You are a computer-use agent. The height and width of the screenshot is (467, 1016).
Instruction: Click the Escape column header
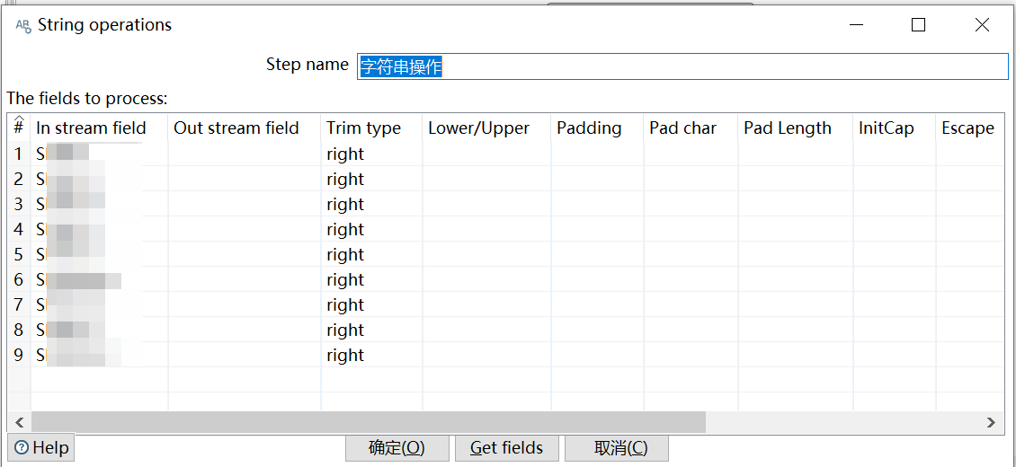[970, 128]
